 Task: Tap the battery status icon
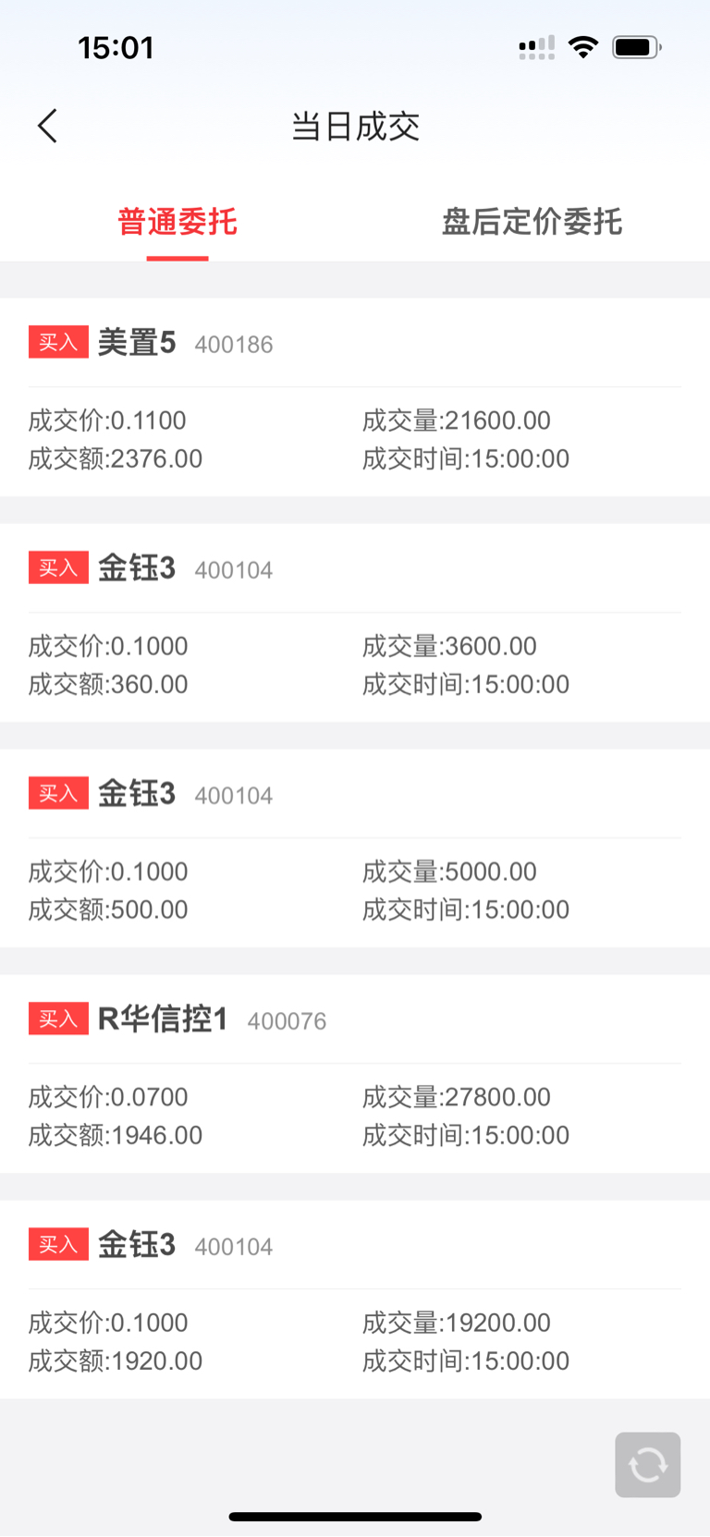(637, 47)
